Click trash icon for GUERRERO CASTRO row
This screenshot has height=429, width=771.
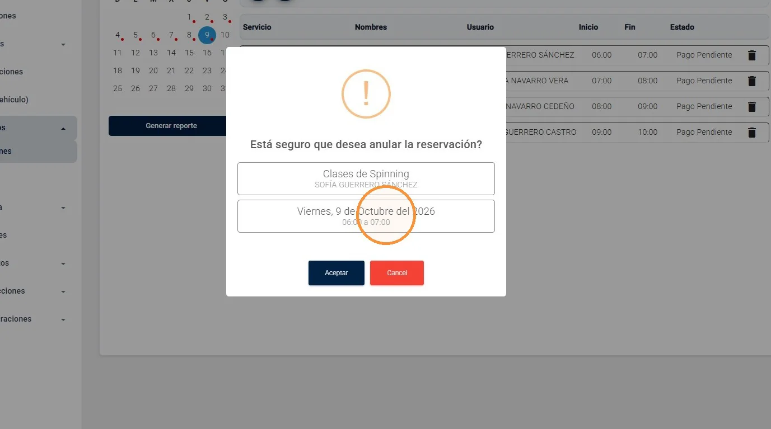[x=752, y=133]
